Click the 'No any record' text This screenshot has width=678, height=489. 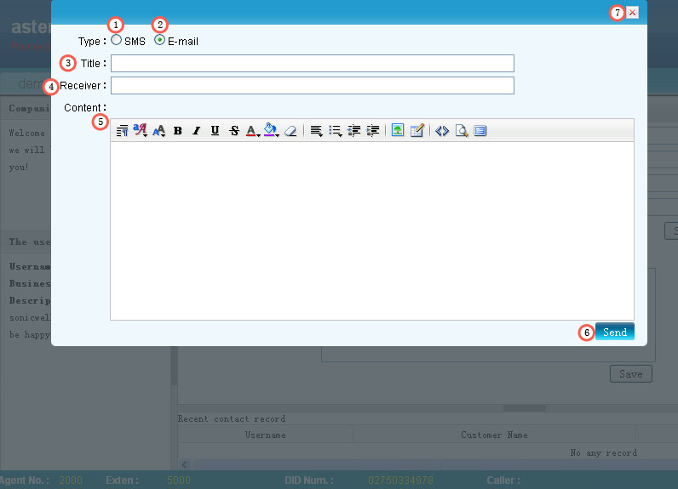[x=604, y=452]
